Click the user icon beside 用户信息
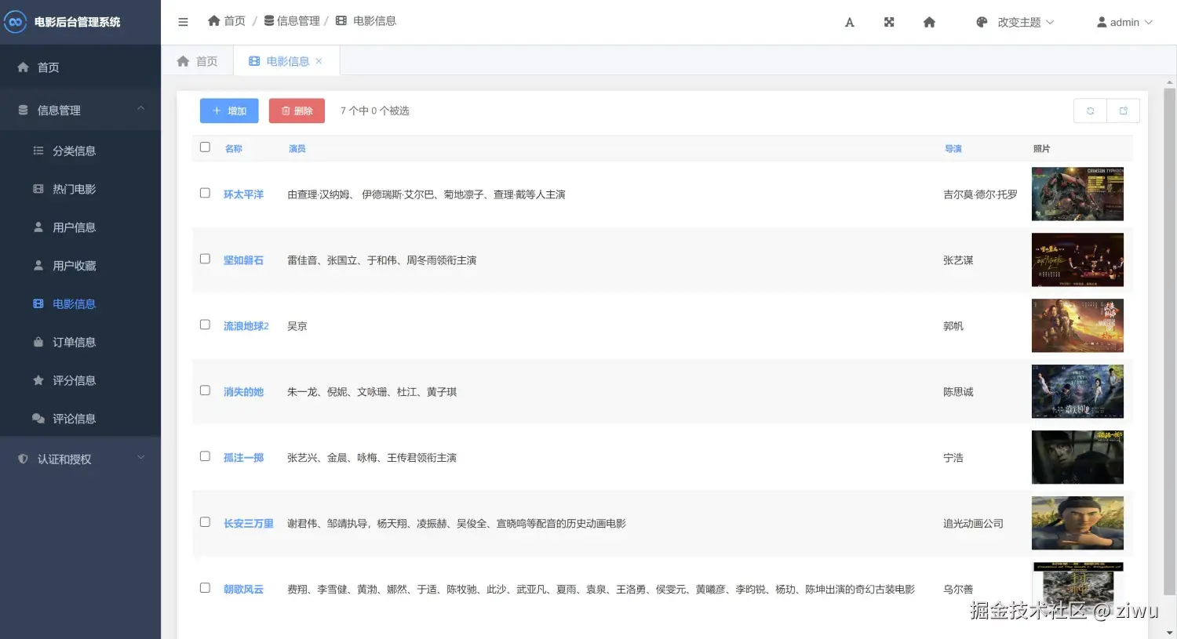This screenshot has width=1177, height=639. tap(38, 227)
